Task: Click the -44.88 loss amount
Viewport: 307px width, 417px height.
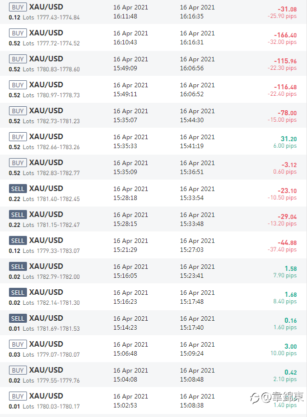Action: pos(287,242)
